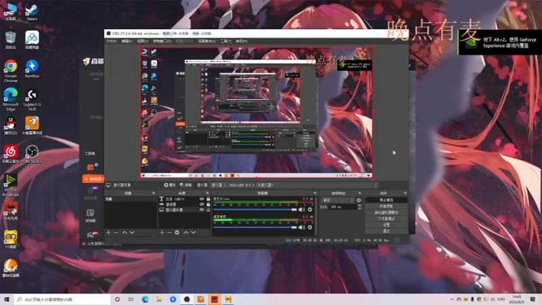This screenshot has height=305, width=542.
Task: Click the audio mixer vertical scrollbar
Action: [316, 216]
